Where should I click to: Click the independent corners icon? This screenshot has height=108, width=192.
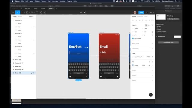(153, 35)
